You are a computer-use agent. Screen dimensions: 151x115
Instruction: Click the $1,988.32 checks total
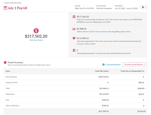[x=81, y=29]
